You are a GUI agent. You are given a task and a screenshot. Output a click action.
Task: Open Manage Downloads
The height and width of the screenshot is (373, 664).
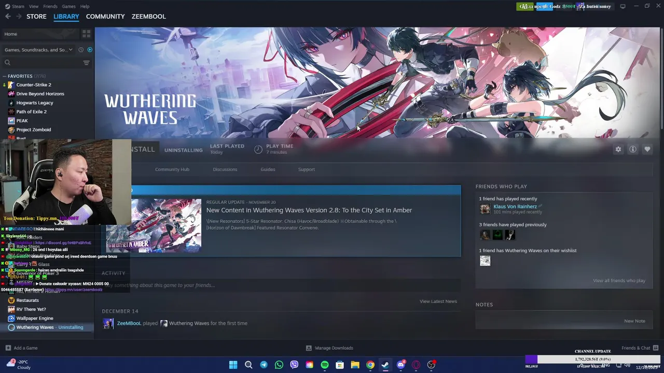(x=329, y=348)
